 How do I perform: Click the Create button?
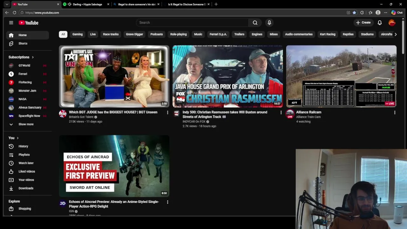[363, 23]
